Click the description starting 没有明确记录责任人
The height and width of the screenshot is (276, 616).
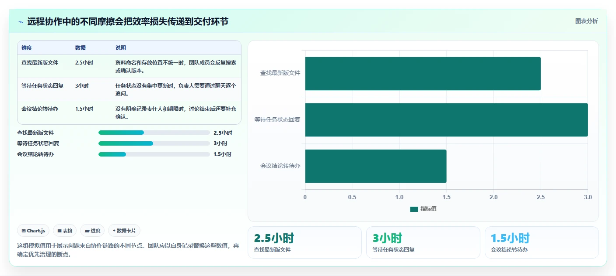coord(176,112)
